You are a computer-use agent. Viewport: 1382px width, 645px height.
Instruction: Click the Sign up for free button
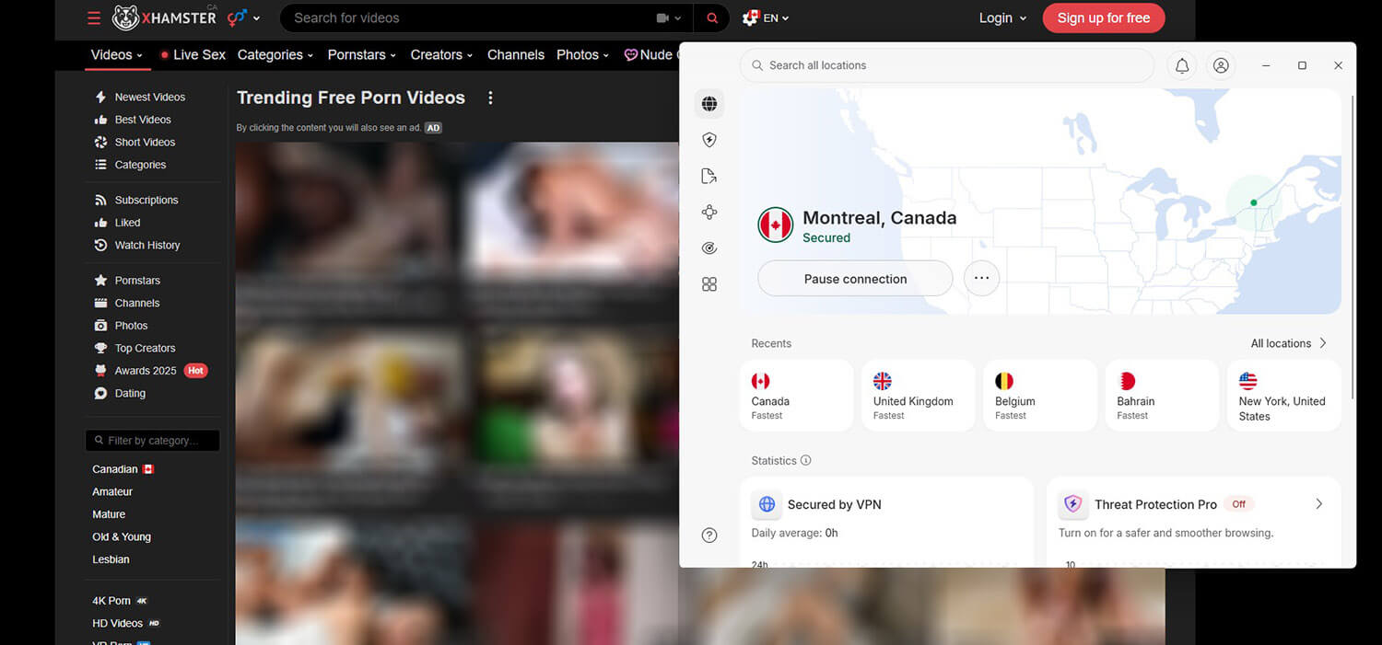coord(1103,17)
